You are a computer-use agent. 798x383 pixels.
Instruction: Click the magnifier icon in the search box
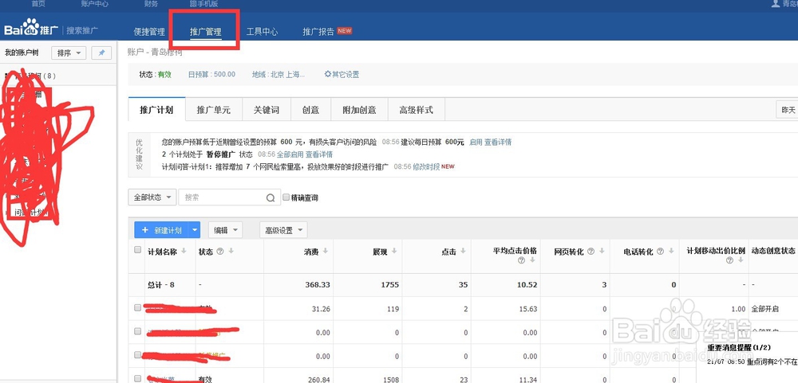pyautogui.click(x=271, y=198)
